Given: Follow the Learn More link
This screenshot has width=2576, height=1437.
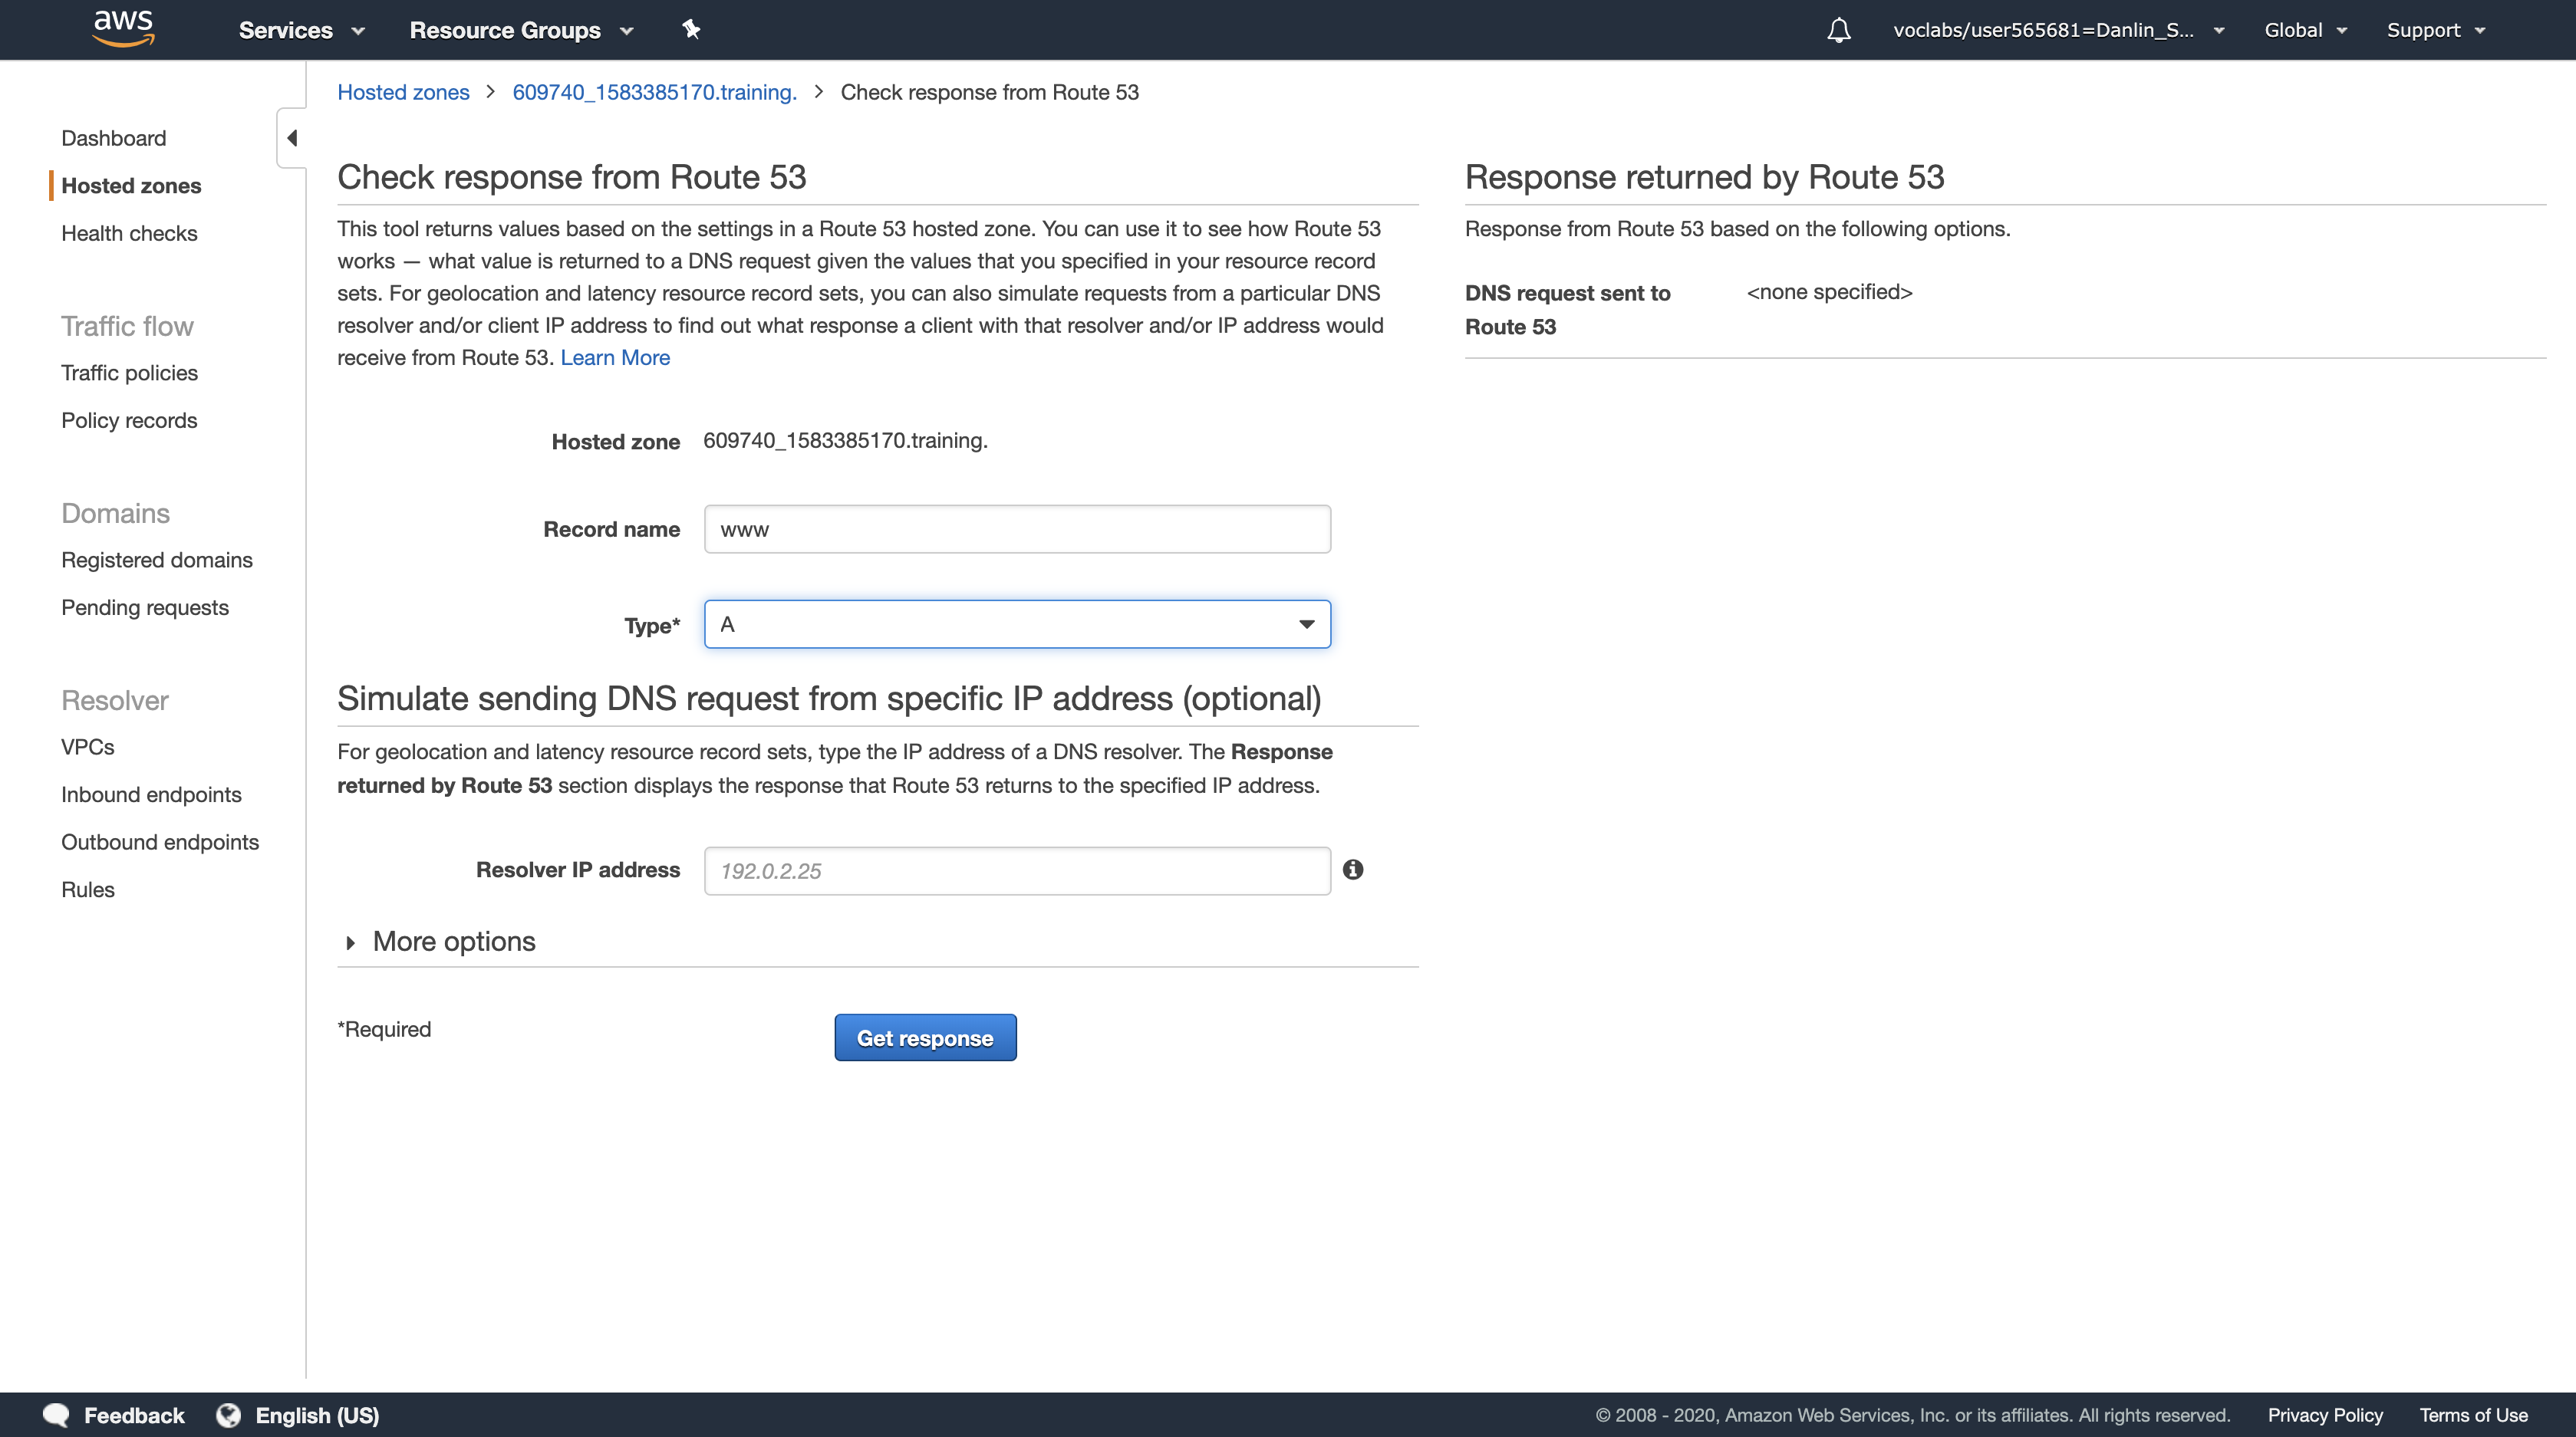Looking at the screenshot, I should tap(615, 358).
